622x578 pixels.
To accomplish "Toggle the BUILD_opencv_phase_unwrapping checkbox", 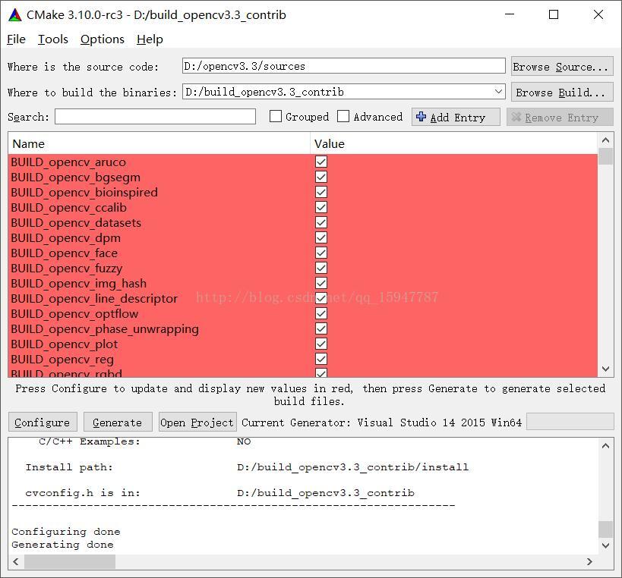I will pos(321,328).
